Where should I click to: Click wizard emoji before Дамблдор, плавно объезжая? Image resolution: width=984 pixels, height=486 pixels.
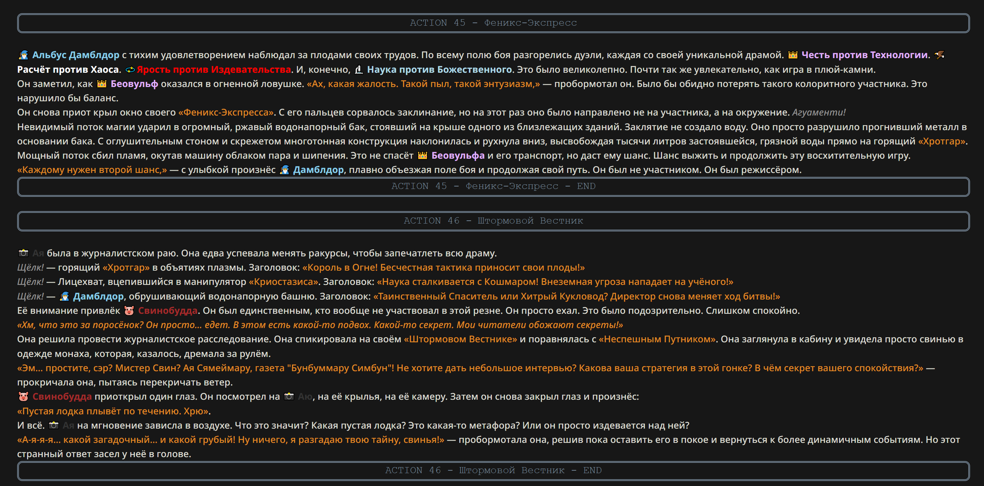click(x=284, y=170)
